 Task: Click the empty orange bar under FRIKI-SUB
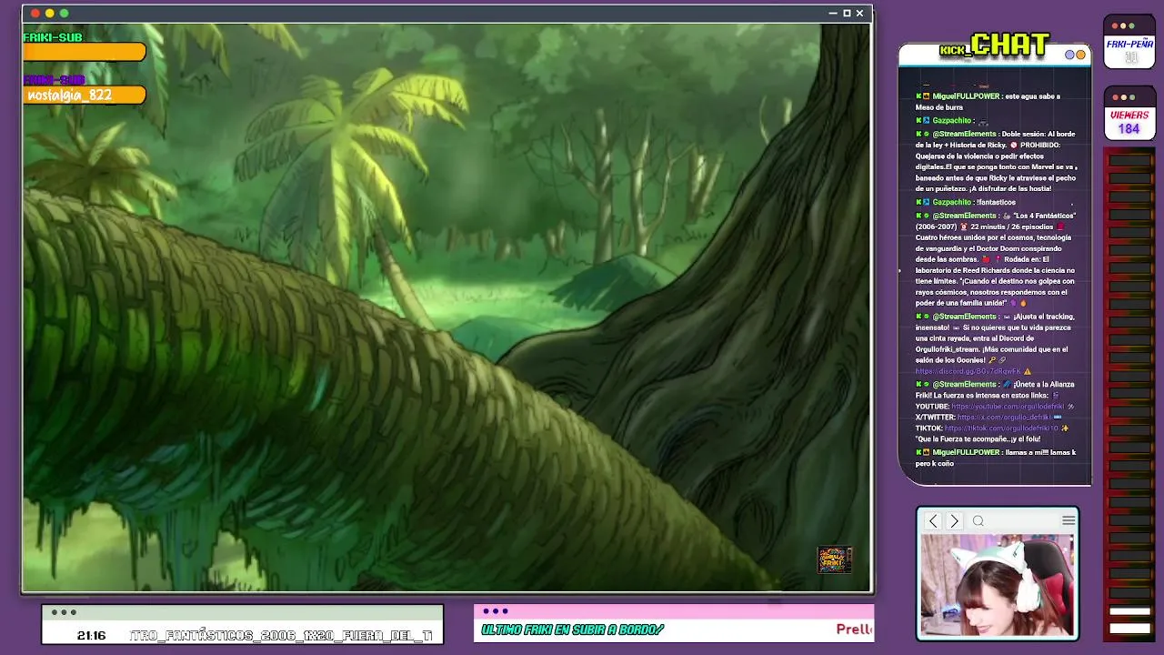[85, 53]
